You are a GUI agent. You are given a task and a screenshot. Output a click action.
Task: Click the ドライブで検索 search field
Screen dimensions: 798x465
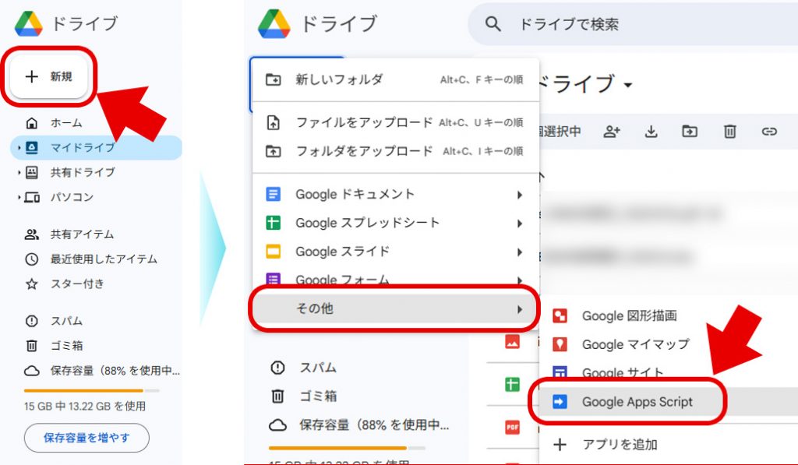point(633,24)
